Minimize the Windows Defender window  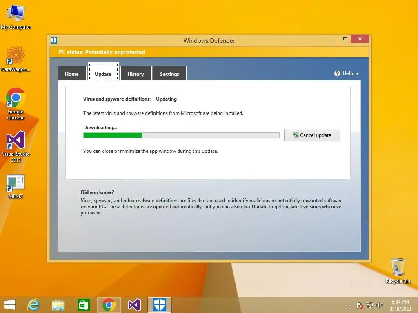pyautogui.click(x=334, y=40)
